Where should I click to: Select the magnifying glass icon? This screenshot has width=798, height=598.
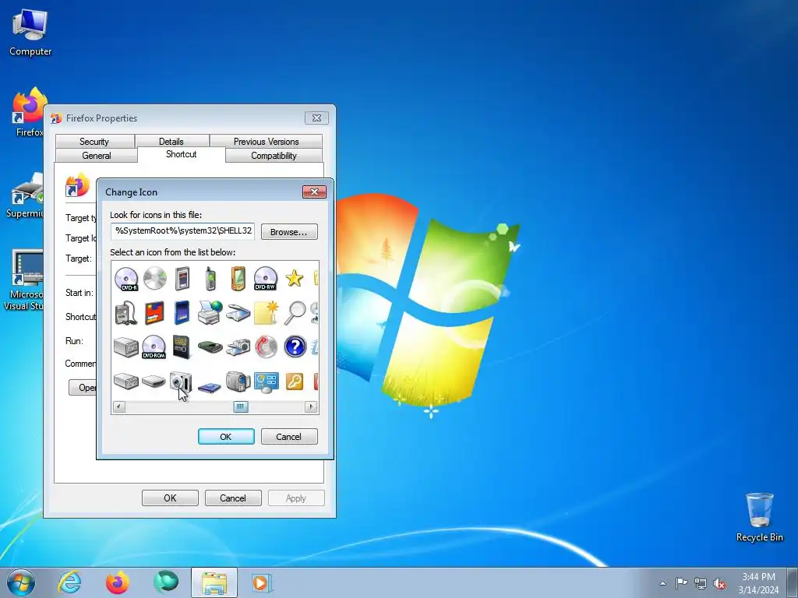[x=295, y=313]
